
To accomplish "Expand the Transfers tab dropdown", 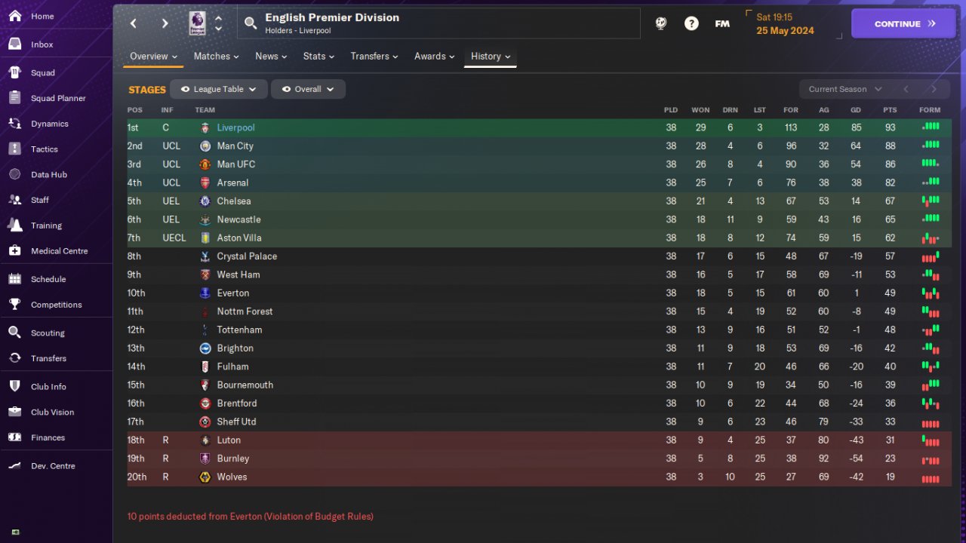I will pos(375,57).
